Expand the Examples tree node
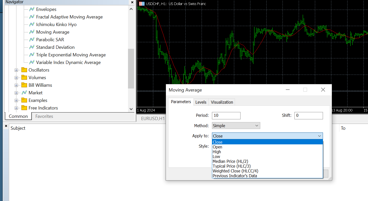The image size is (368, 201). click(16, 101)
